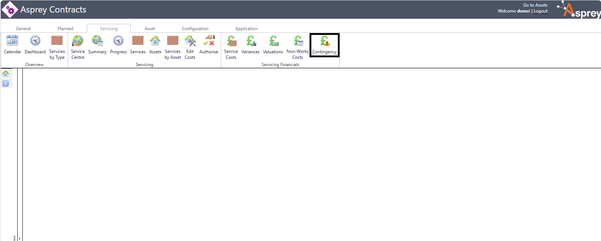Expand the left side panel arrow
Screen dimensions: 601x241
point(20,238)
